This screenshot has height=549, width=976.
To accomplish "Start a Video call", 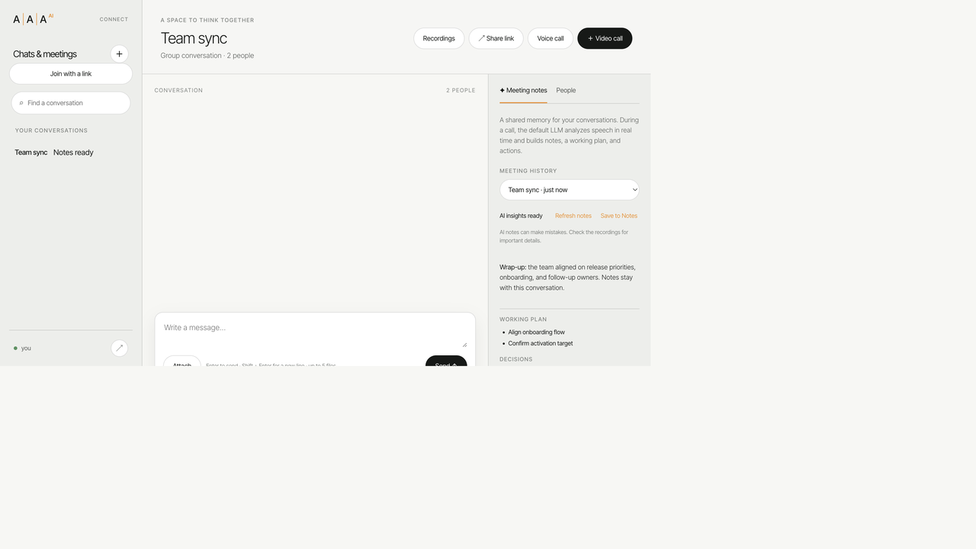I will [605, 38].
